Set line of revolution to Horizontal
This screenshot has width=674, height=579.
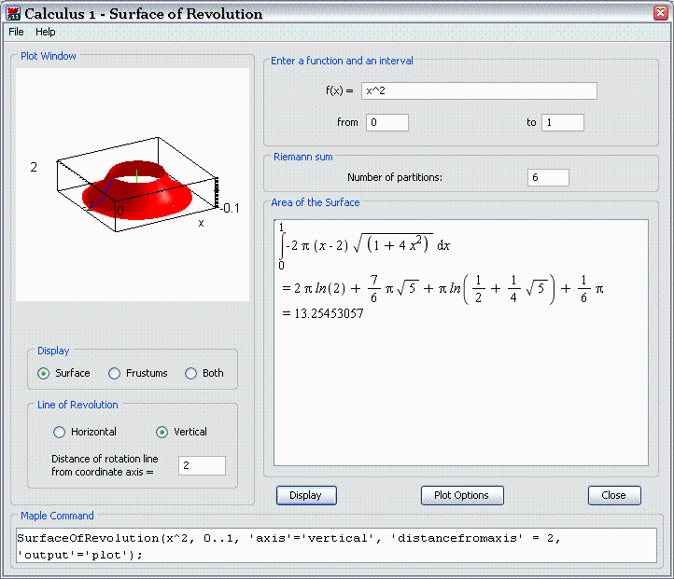tap(60, 432)
